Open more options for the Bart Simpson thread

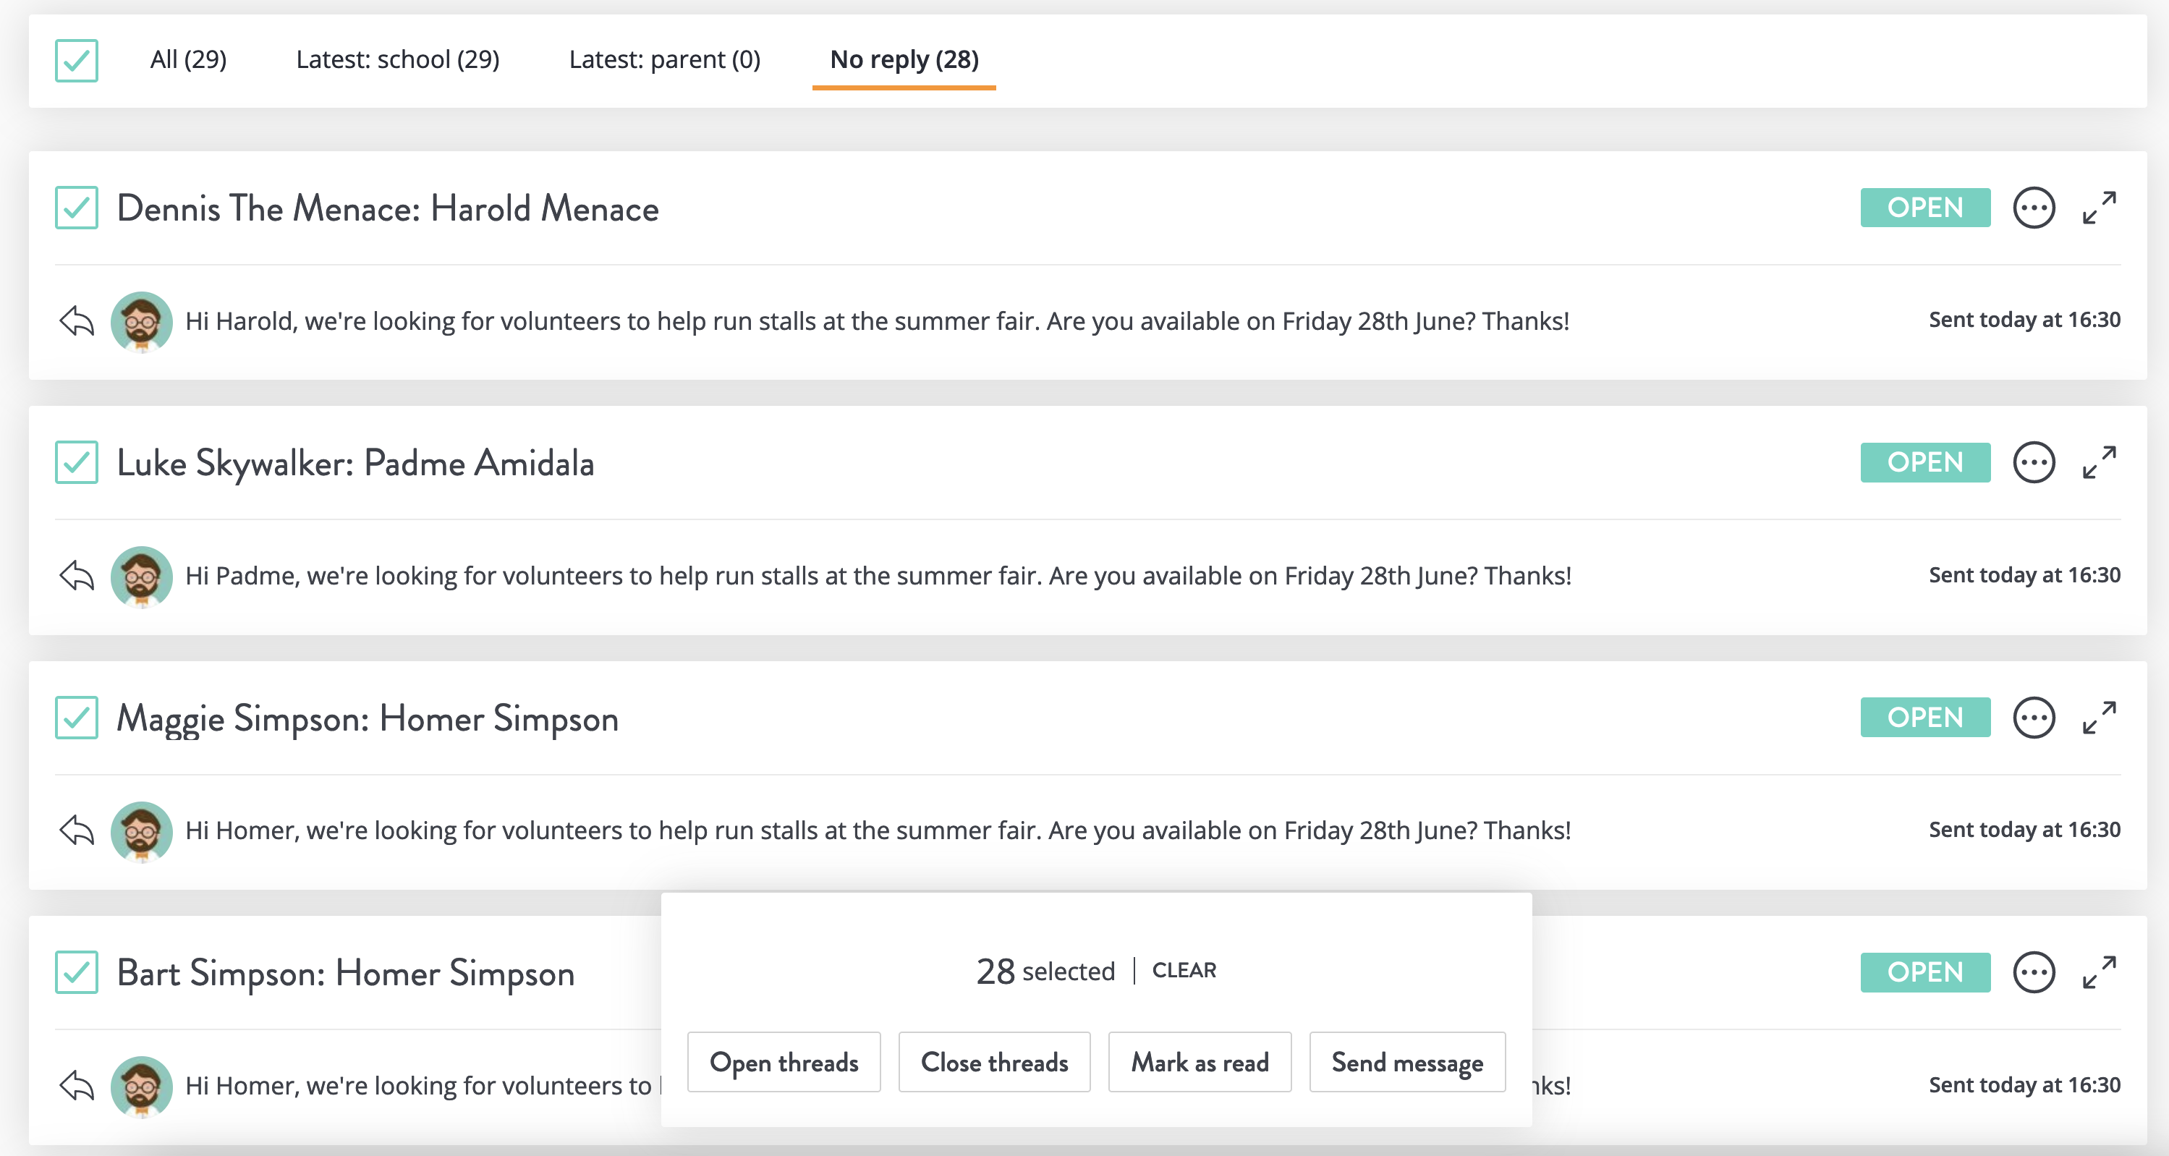click(2034, 972)
